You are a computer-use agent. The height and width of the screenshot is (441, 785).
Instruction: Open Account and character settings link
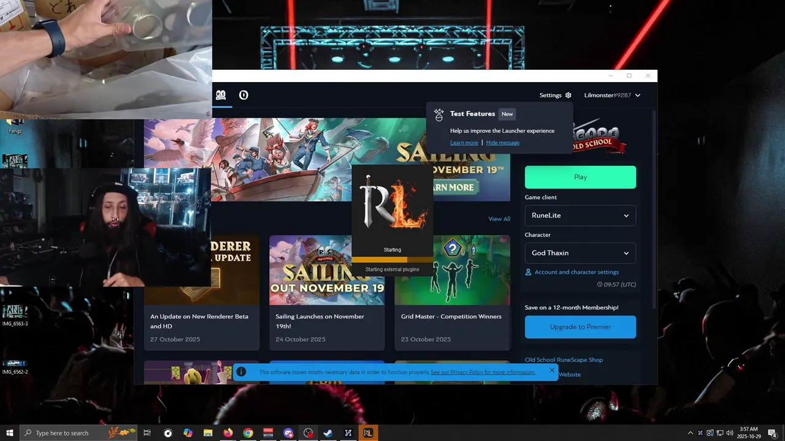tap(572, 272)
